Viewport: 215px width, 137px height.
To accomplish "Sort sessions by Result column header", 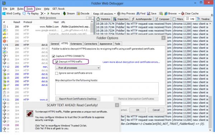I will click(x=17, y=22).
